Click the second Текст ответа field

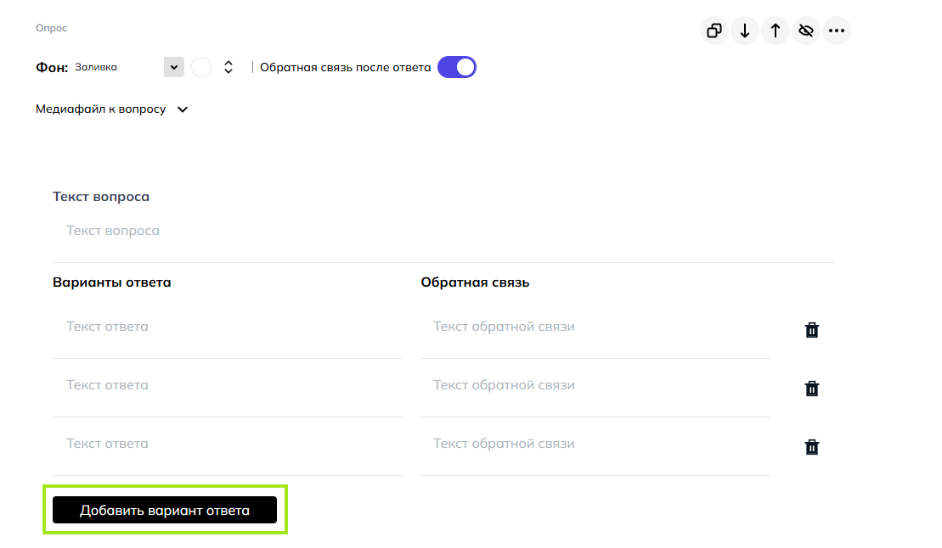(228, 385)
